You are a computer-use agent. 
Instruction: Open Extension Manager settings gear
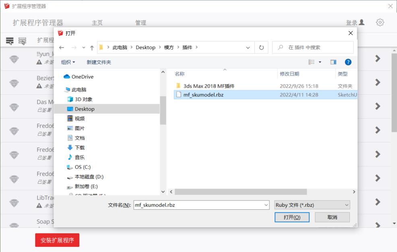[380, 23]
